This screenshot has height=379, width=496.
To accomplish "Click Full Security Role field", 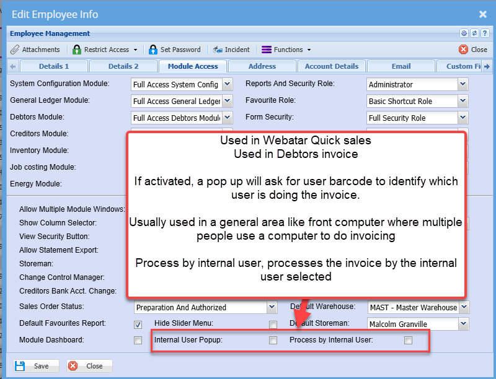I will (412, 118).
